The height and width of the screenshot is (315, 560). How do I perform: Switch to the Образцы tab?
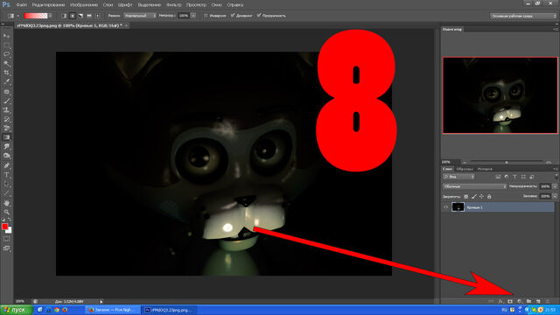point(465,169)
